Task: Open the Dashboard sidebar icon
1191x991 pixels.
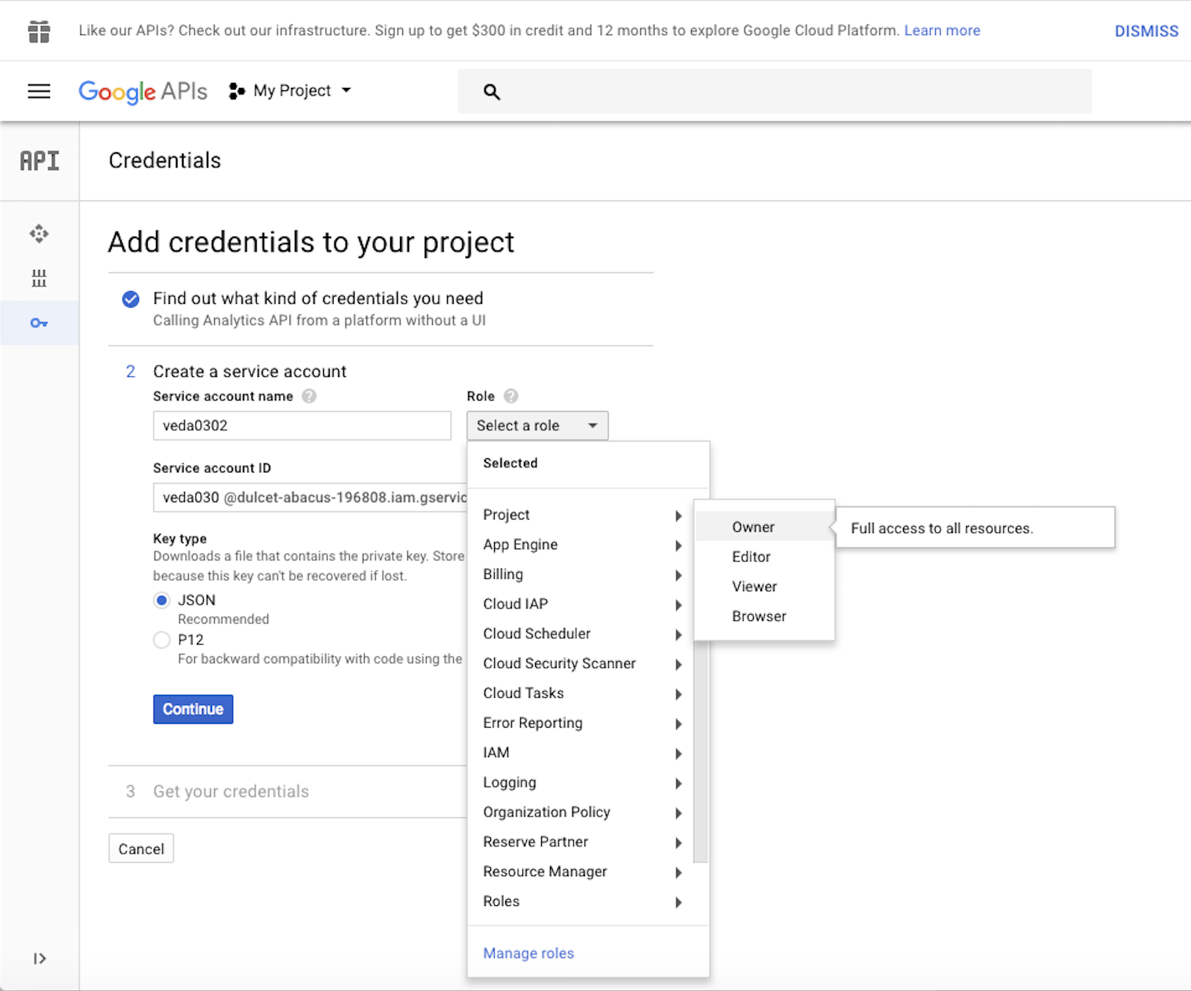Action: (39, 234)
